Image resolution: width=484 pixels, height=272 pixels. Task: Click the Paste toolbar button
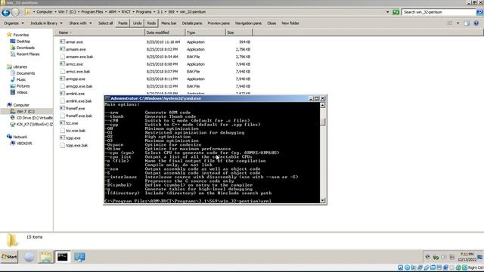[x=123, y=23]
